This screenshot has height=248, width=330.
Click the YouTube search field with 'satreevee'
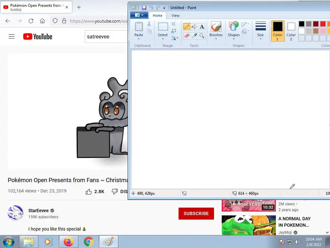click(x=106, y=36)
